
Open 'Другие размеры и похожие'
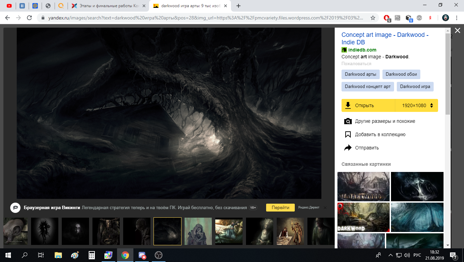click(x=380, y=121)
